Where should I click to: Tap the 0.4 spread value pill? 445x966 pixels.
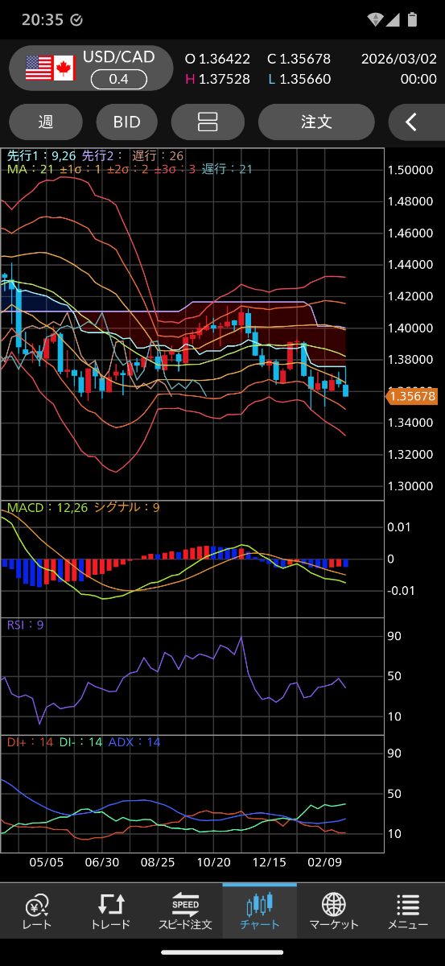click(118, 79)
